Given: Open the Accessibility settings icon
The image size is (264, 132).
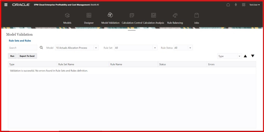Looking at the screenshot, I should (236, 5).
